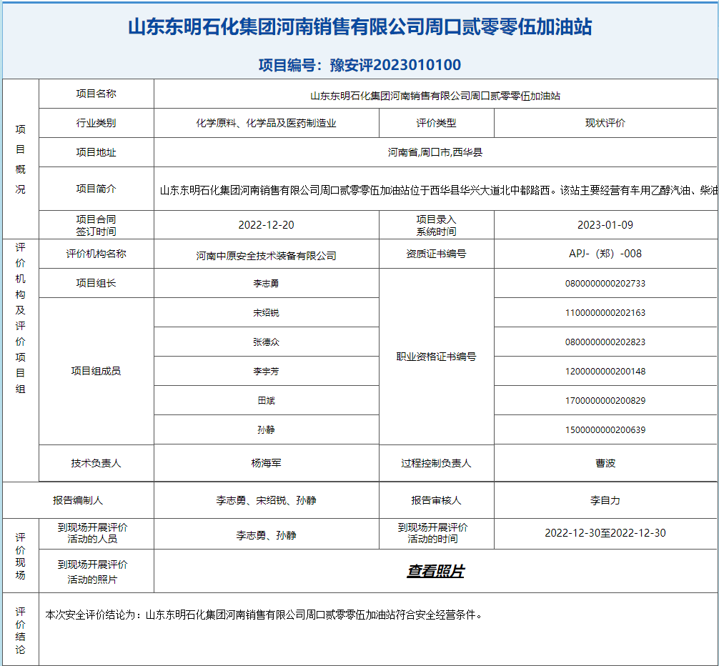Click the 职业资格证书编号 label
This screenshot has width=719, height=666.
pyautogui.click(x=436, y=356)
